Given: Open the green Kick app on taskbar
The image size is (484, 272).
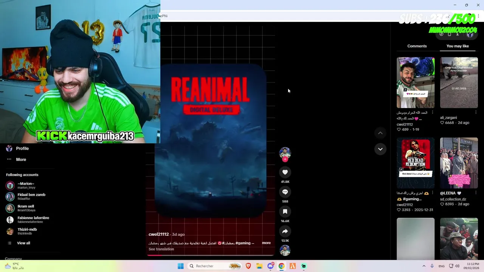Looking at the screenshot, I should click(x=304, y=266).
